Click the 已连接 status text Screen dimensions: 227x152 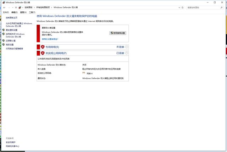(x=120, y=53)
